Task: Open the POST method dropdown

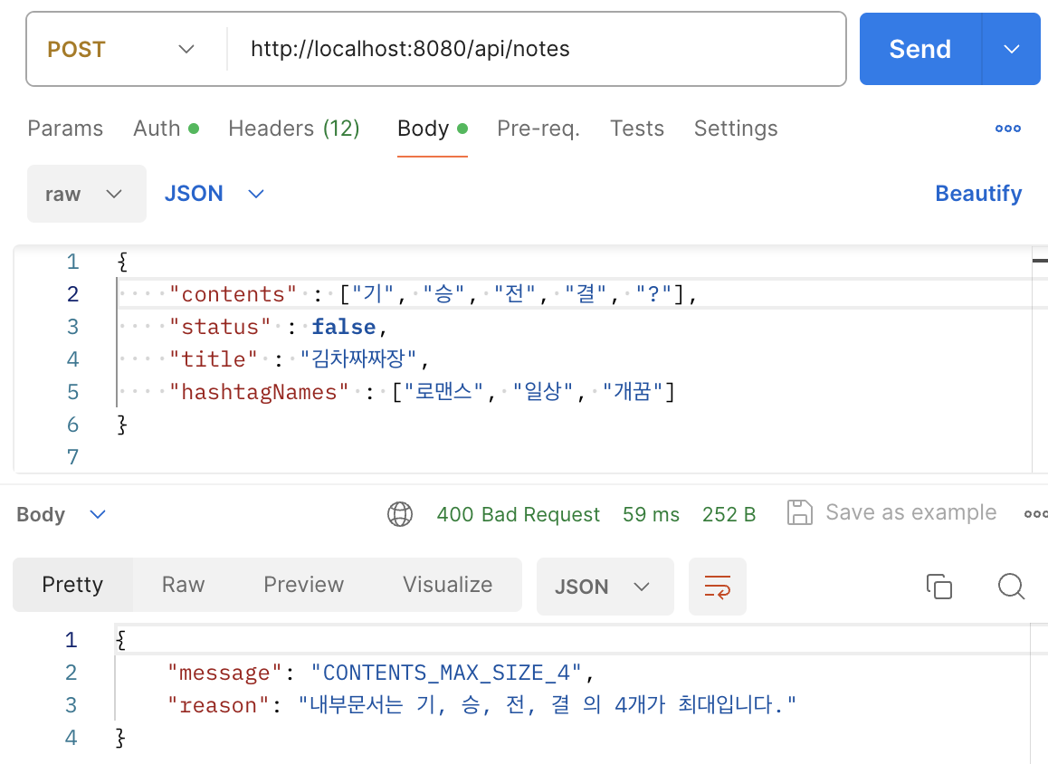Action: (121, 49)
